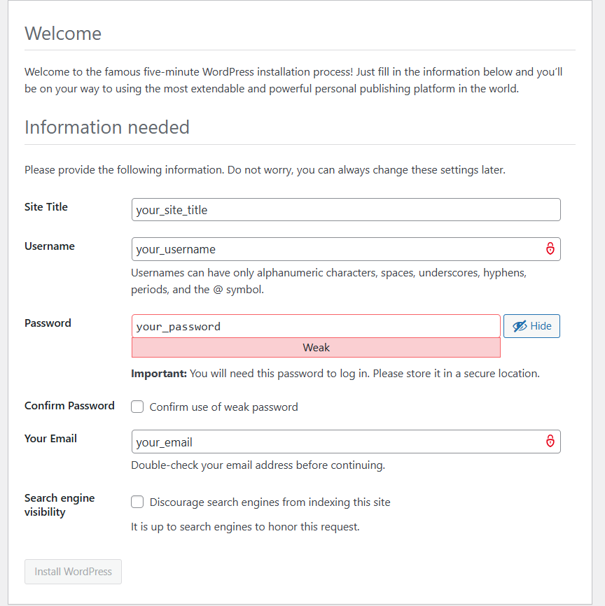Click the Search engine visibility label

[x=60, y=505]
